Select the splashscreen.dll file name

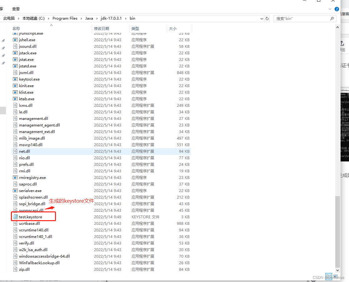click(33, 197)
